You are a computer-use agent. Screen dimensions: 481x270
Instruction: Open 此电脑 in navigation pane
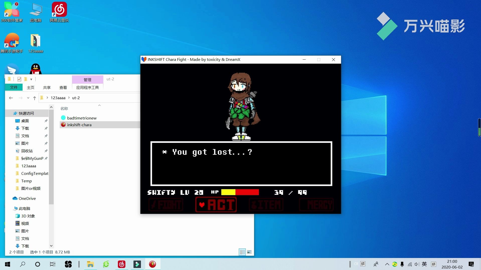pyautogui.click(x=24, y=208)
